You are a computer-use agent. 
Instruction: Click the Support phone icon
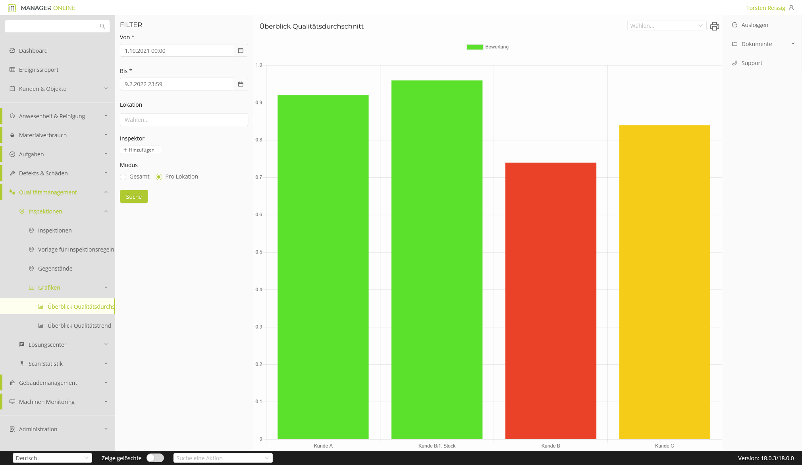pos(735,63)
